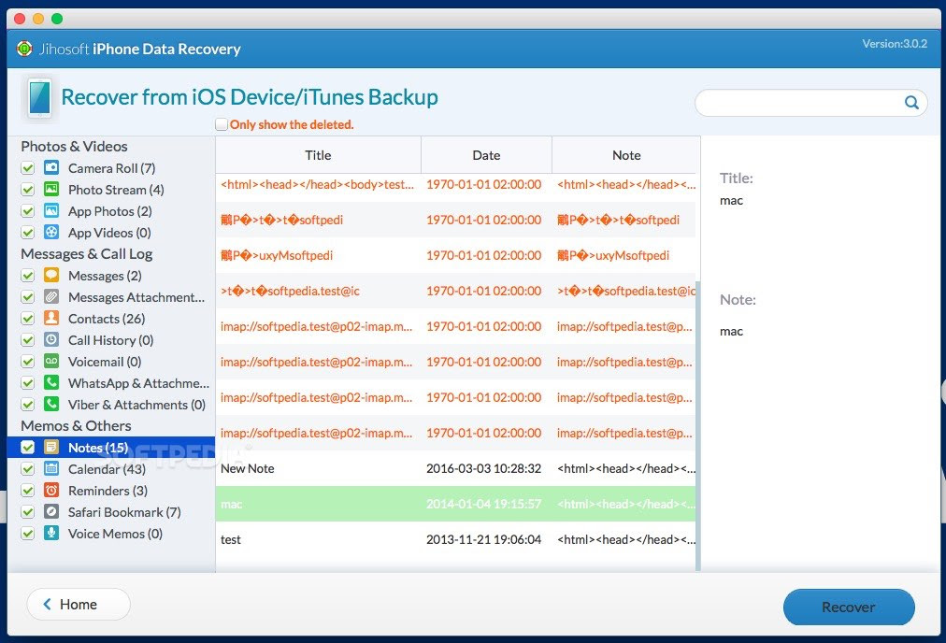Uncheck the Photo Stream checkbox

(x=28, y=190)
